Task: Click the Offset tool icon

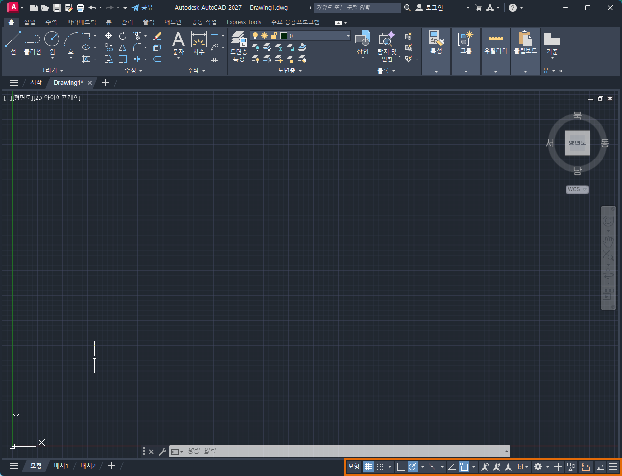Action: (x=157, y=59)
